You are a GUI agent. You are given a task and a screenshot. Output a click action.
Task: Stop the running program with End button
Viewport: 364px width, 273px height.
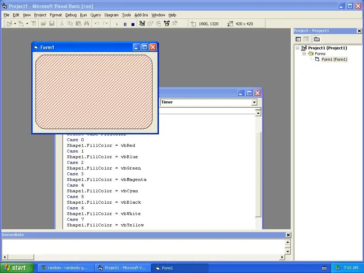133,24
